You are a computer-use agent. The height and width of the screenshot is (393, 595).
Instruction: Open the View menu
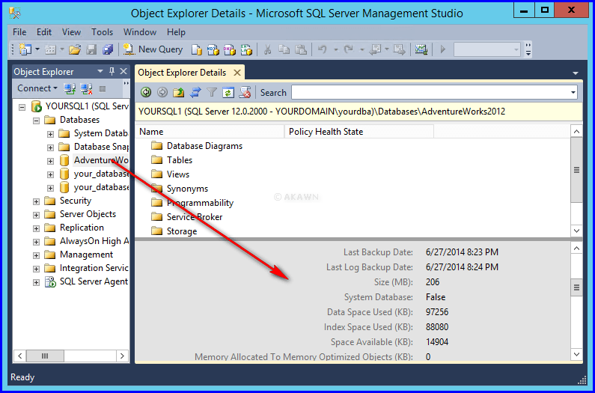pyautogui.click(x=71, y=32)
